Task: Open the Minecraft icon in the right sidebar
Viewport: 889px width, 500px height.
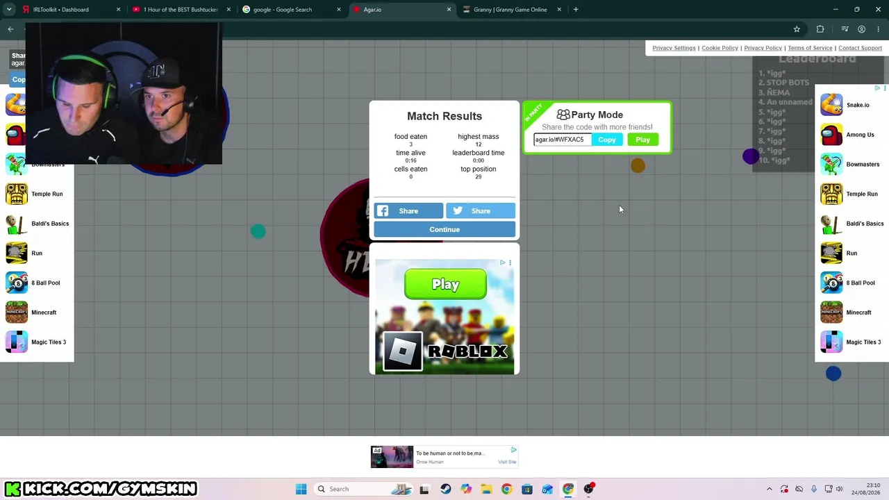Action: click(x=831, y=312)
